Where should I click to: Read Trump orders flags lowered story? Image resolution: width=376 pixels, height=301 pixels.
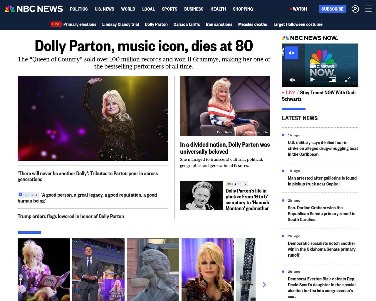pos(71,216)
